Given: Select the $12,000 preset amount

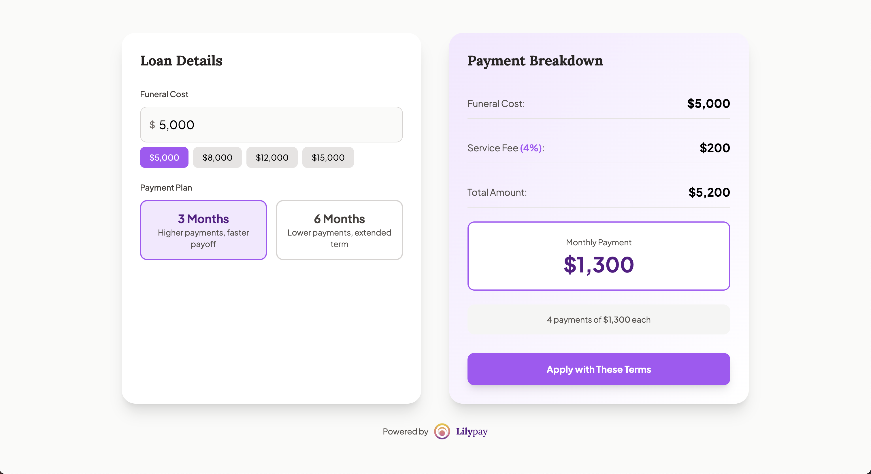Looking at the screenshot, I should coord(272,157).
